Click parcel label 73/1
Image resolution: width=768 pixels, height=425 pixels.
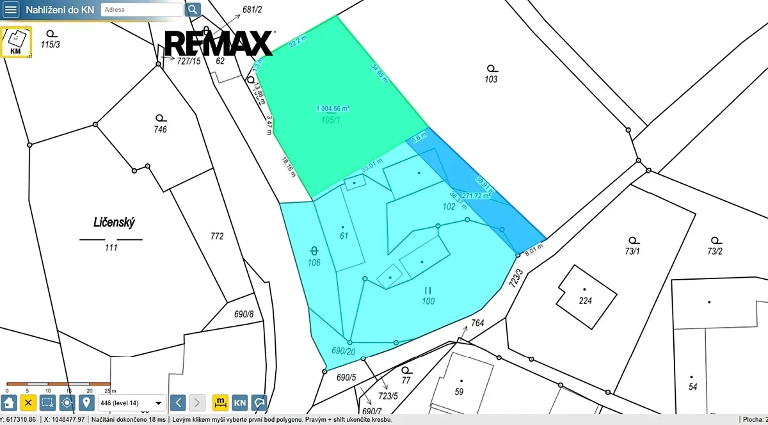(x=632, y=252)
